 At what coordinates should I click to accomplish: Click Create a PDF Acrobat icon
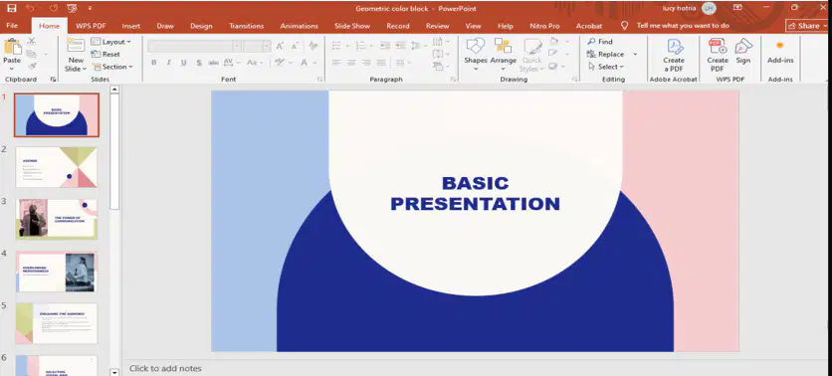coord(674,46)
